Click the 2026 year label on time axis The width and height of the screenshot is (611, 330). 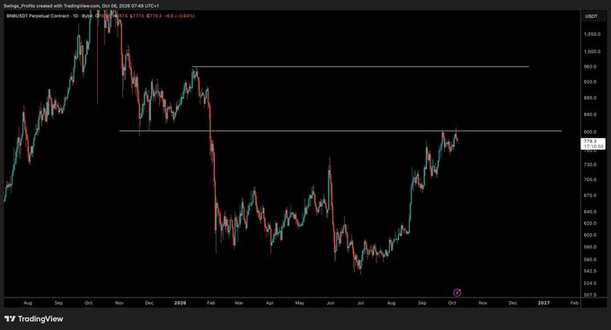181,303
